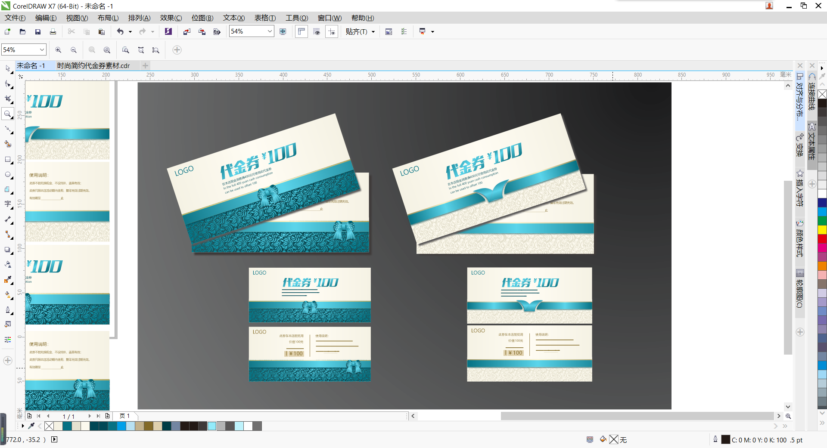Image resolution: width=827 pixels, height=448 pixels.
Task: Select the Crop tool
Action: 8,99
